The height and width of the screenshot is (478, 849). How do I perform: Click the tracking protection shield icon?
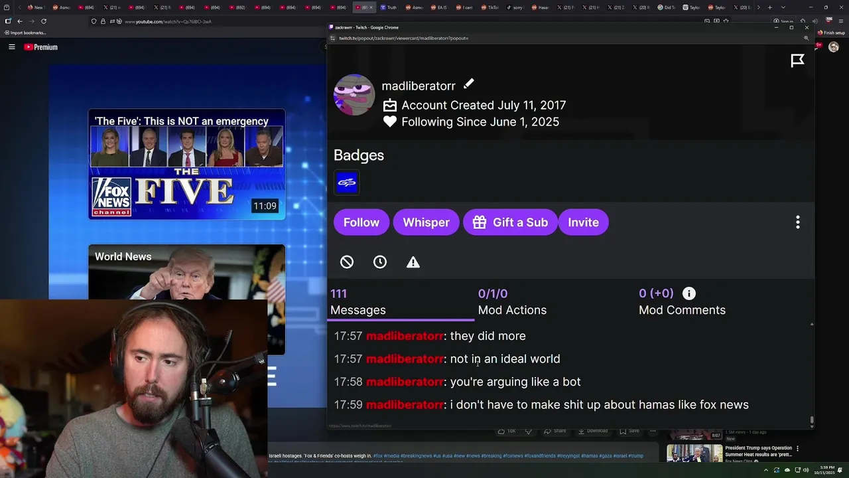tap(94, 21)
